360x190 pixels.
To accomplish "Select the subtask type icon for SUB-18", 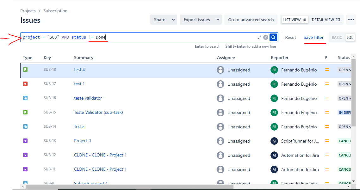I will (x=26, y=70).
